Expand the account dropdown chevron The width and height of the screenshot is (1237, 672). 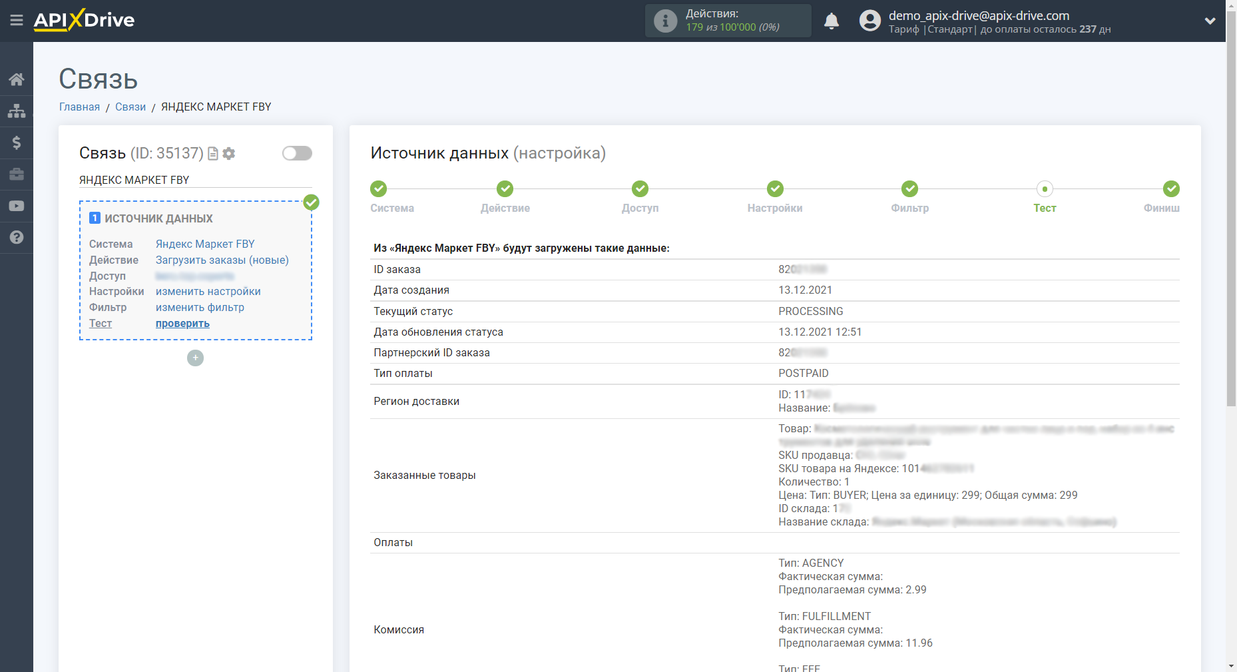1210,21
